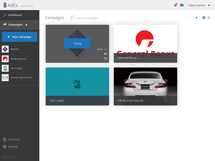Select Stremio logo in the sidebar list
Image resolution: width=215 pixels, height=161 pixels.
pos(5,49)
